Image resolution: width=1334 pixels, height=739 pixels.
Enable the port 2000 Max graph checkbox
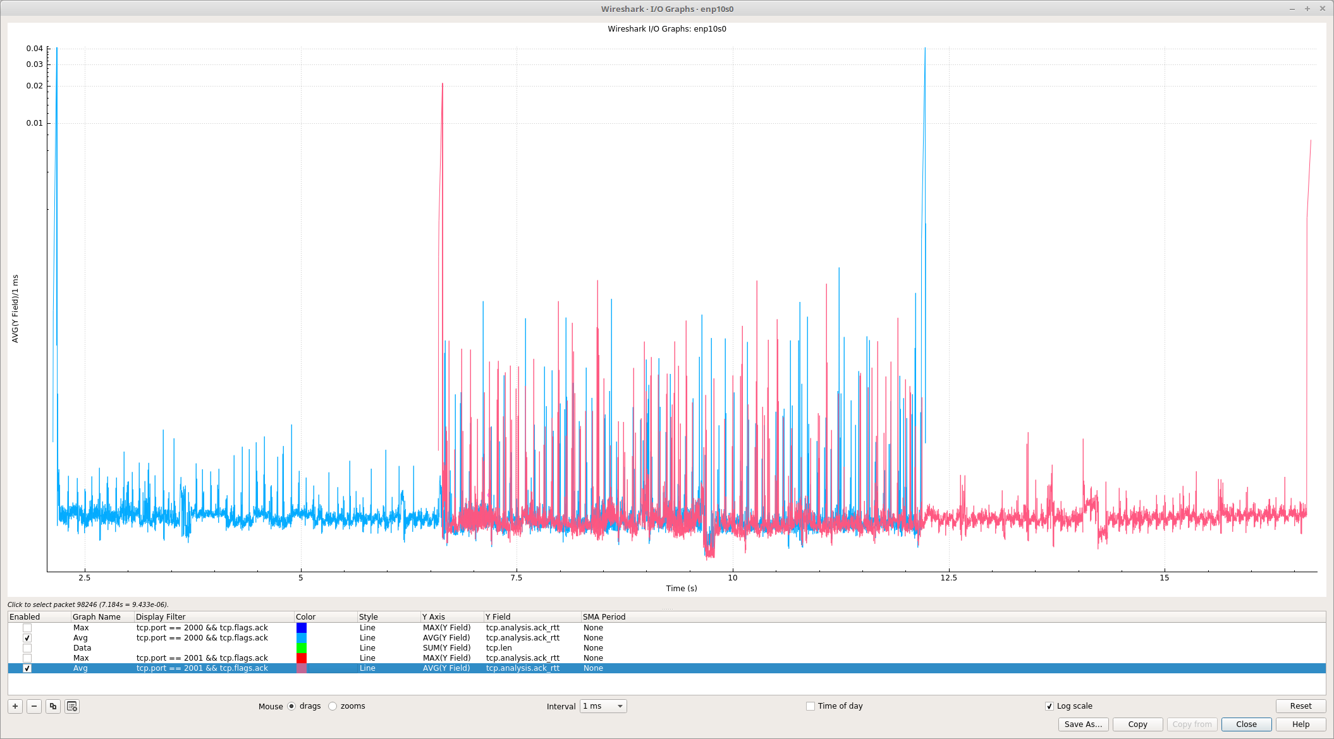(27, 628)
